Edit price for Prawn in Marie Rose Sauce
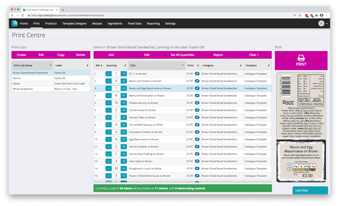Screen dimensions: 339x206 197,176
